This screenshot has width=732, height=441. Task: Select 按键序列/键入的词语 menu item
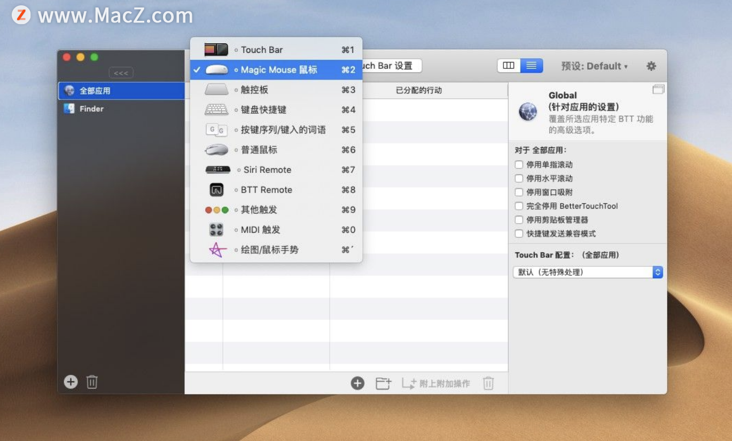click(276, 130)
